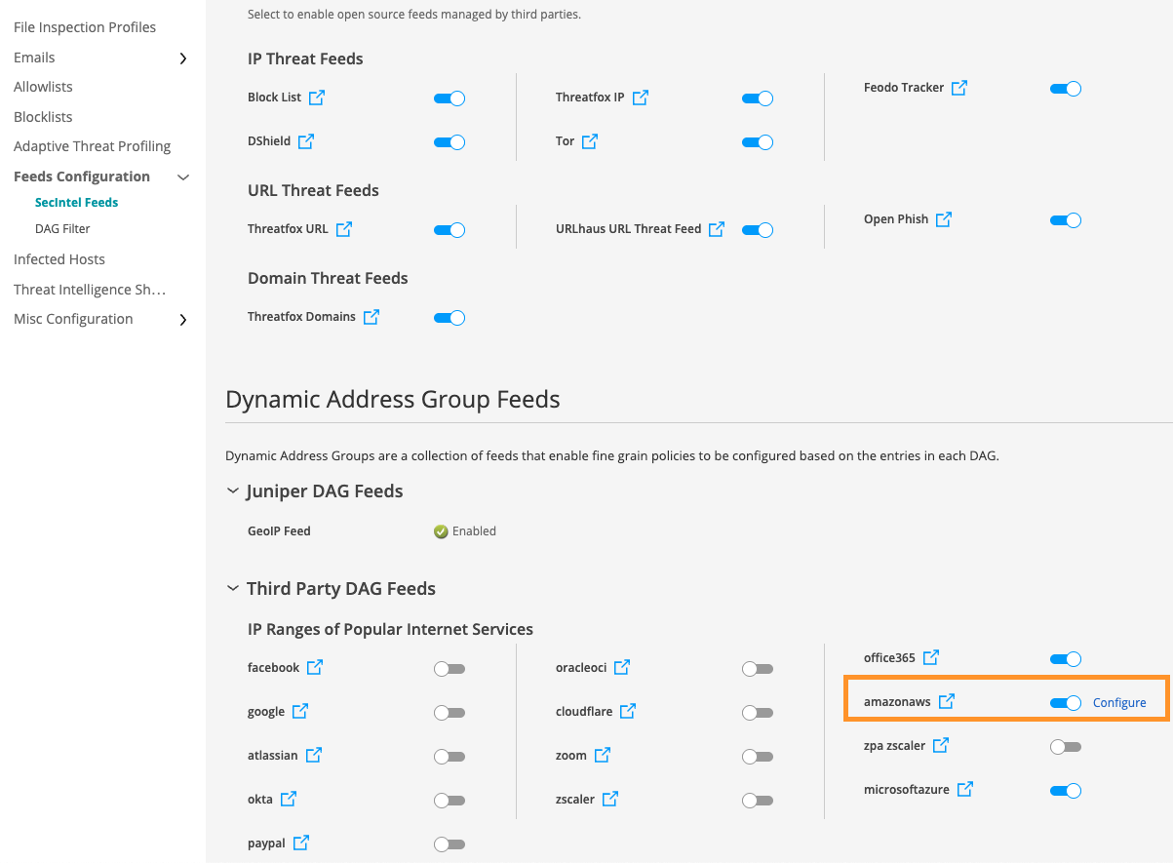Viewport: 1173px width, 863px height.
Task: Open File Inspection Profiles in sidebar
Action: (85, 27)
